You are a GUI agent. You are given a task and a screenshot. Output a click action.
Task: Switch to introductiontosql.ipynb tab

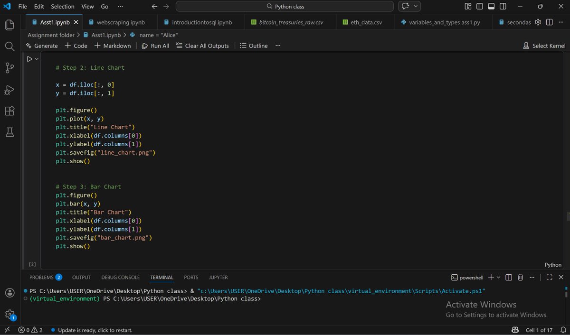click(x=202, y=22)
